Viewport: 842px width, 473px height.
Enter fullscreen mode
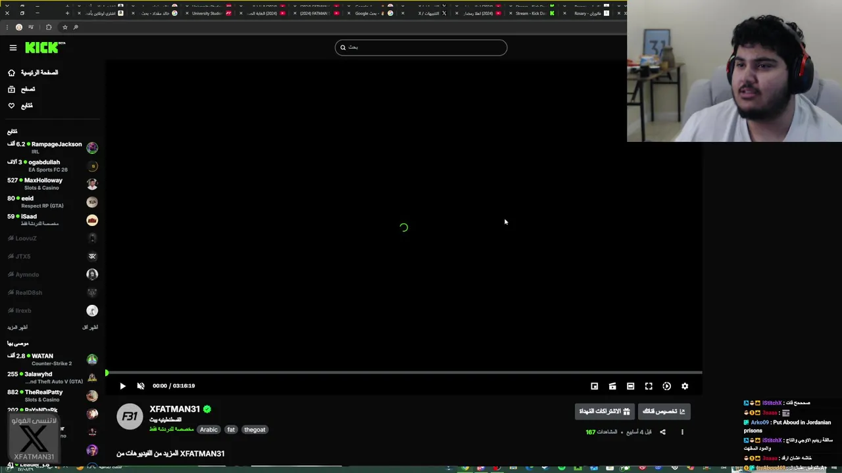(649, 386)
